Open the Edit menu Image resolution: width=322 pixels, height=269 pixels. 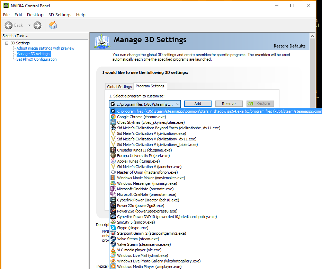click(18, 15)
